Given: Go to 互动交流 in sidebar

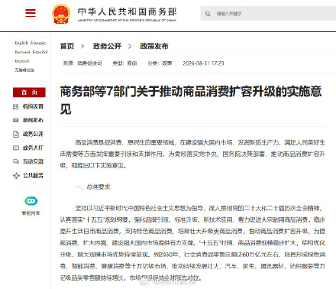Looking at the screenshot, I should 33,161.
